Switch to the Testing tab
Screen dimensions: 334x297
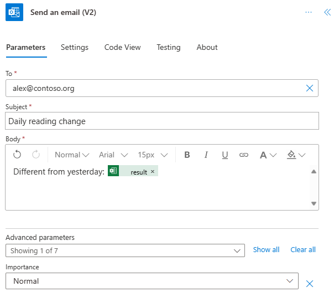coord(169,47)
